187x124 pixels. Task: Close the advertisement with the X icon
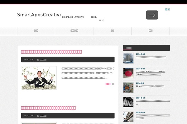[x=169, y=9]
